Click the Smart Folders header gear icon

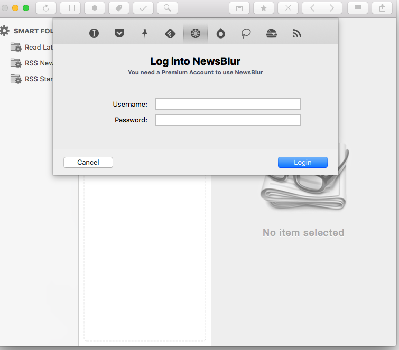point(5,31)
